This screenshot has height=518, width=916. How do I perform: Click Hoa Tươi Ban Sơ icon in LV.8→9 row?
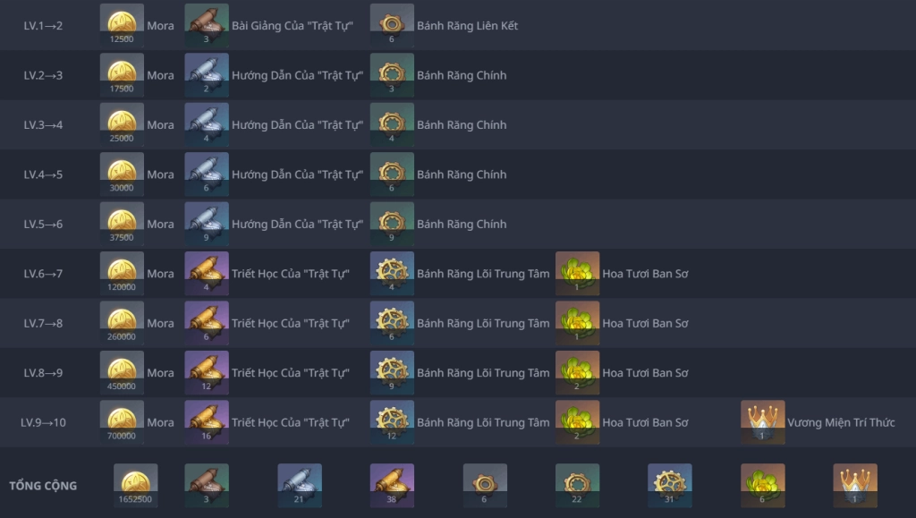(x=577, y=372)
